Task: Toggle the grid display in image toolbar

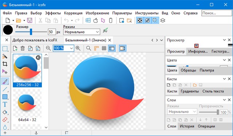Action: coord(104,48)
